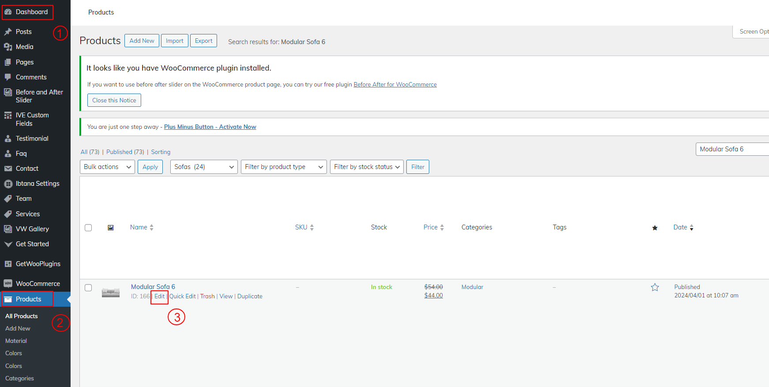Click the Import button
Screen dimensions: 769x387
point(174,41)
